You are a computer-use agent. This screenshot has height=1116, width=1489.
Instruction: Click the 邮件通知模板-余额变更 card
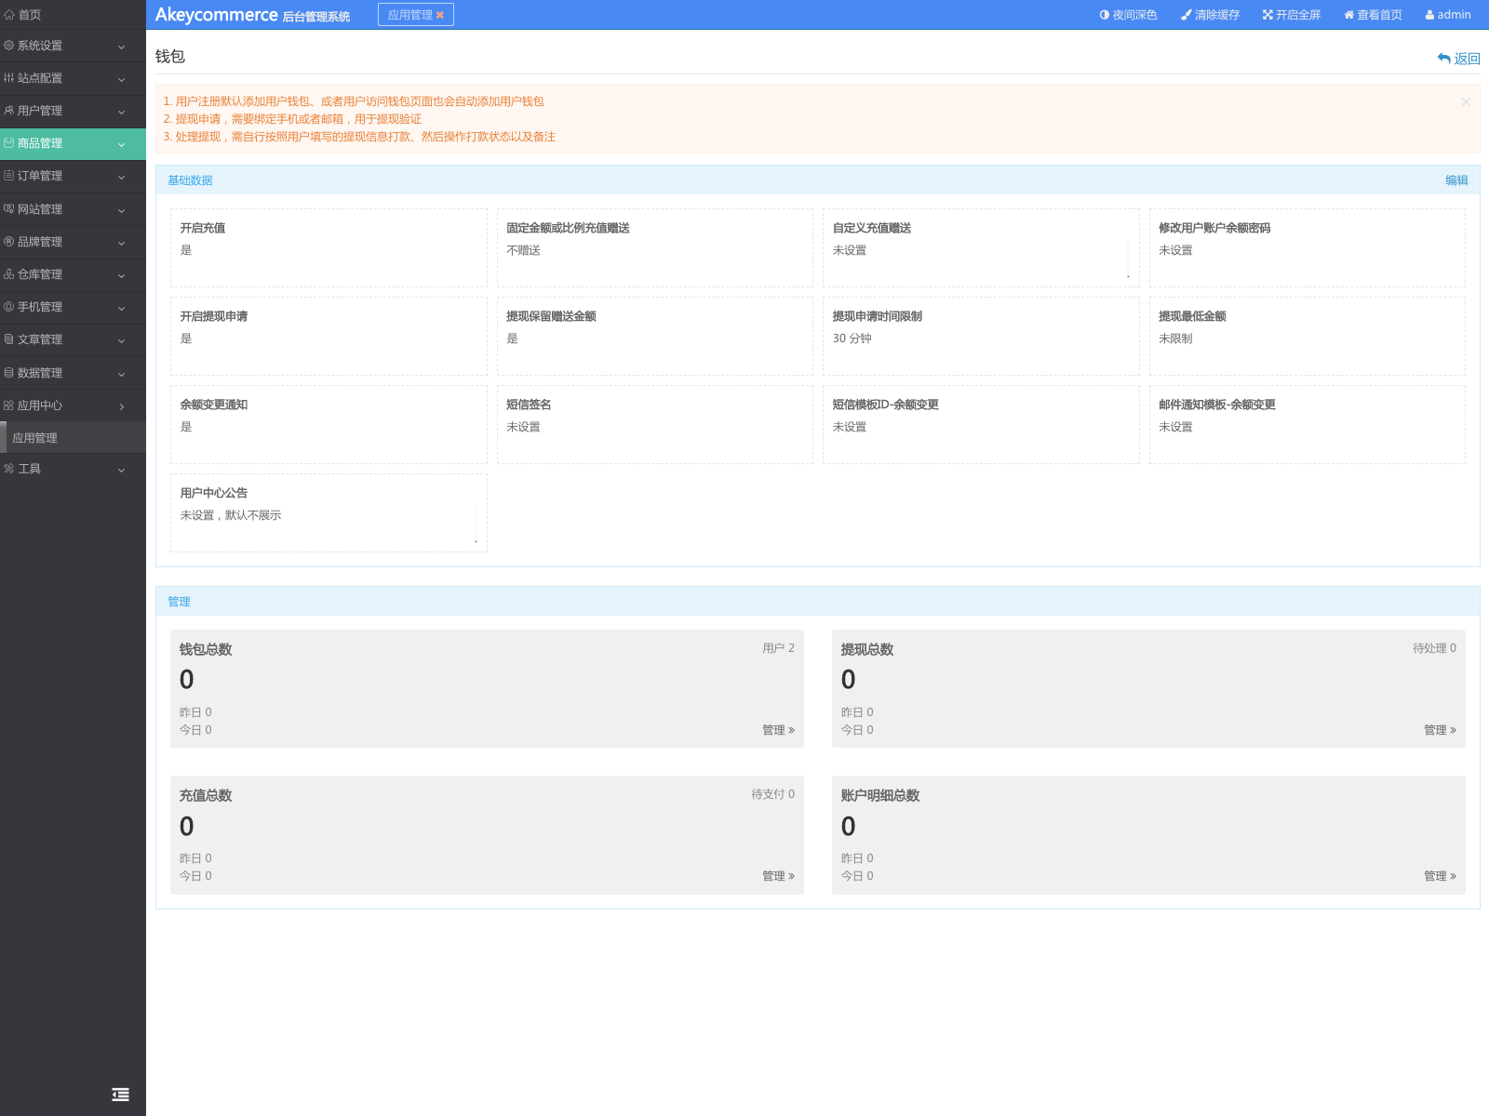[1308, 424]
